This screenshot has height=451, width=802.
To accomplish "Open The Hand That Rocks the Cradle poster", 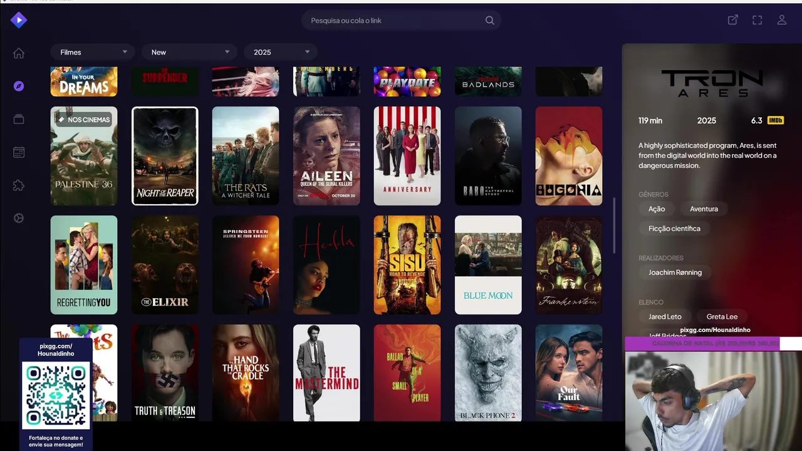I will (x=246, y=373).
